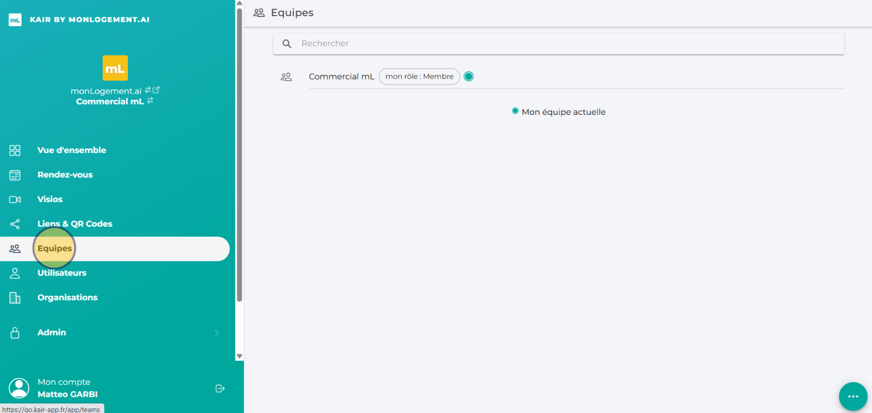The image size is (872, 413).
Task: Click the sidebar scrollbar down arrow
Action: 239,356
